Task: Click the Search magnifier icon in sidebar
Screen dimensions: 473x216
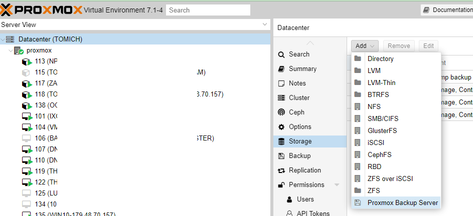Action: click(281, 54)
